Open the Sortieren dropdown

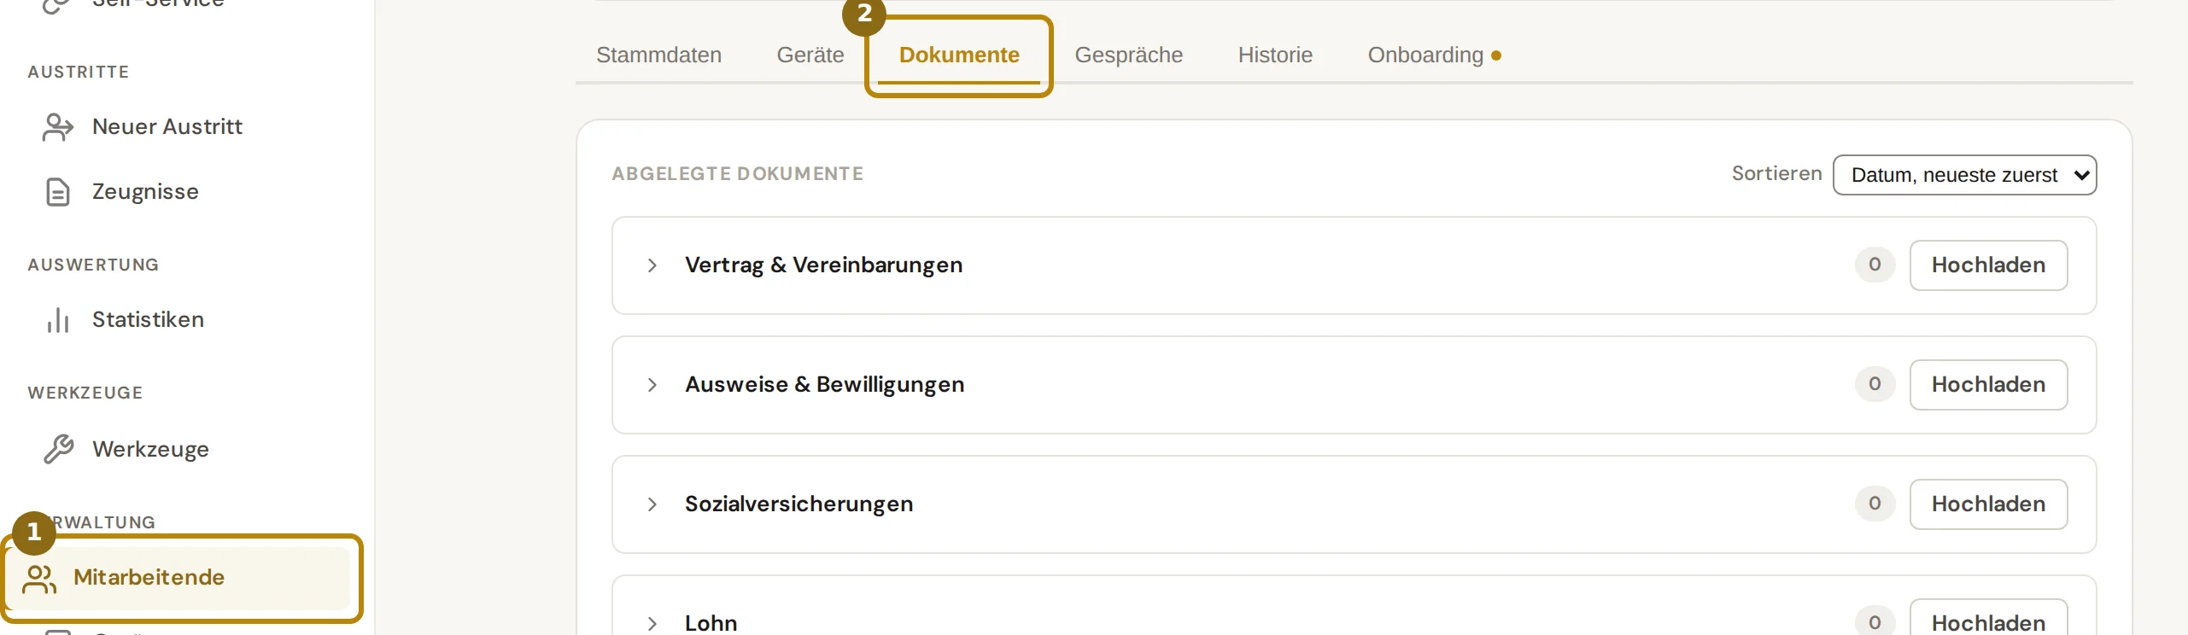click(x=1964, y=175)
